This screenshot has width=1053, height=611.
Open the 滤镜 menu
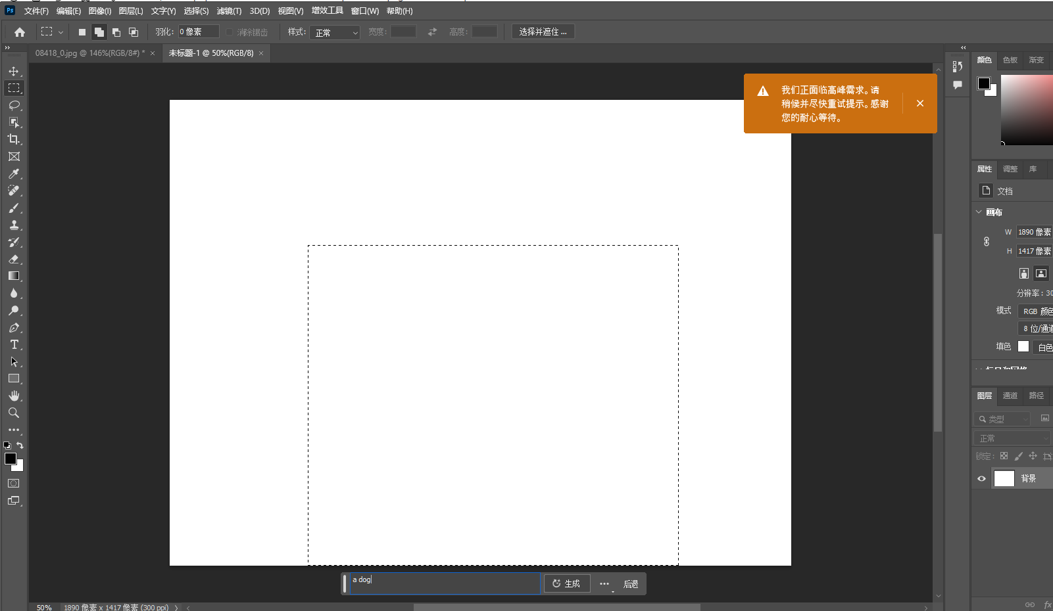click(229, 11)
